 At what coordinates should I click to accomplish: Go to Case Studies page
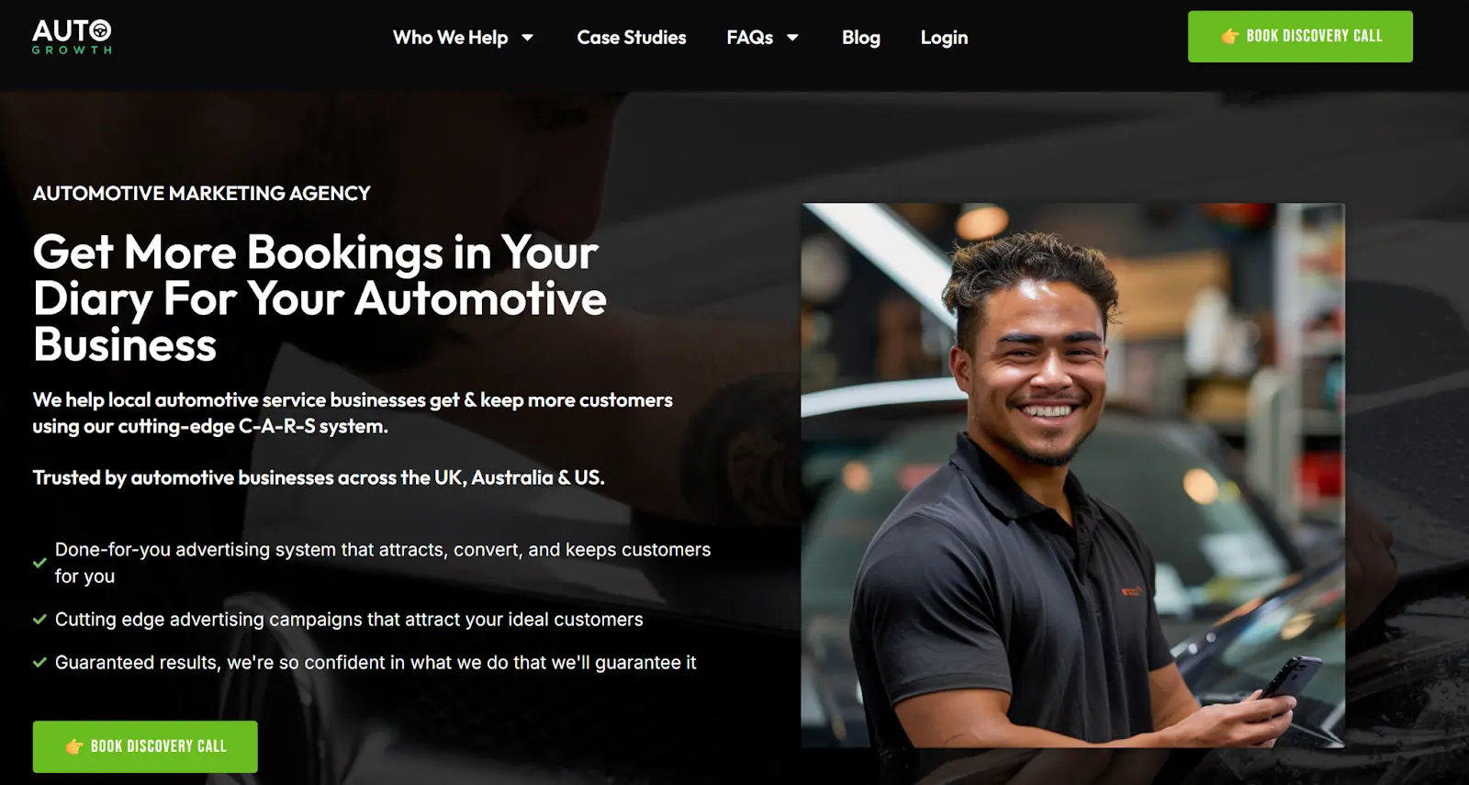tap(632, 38)
